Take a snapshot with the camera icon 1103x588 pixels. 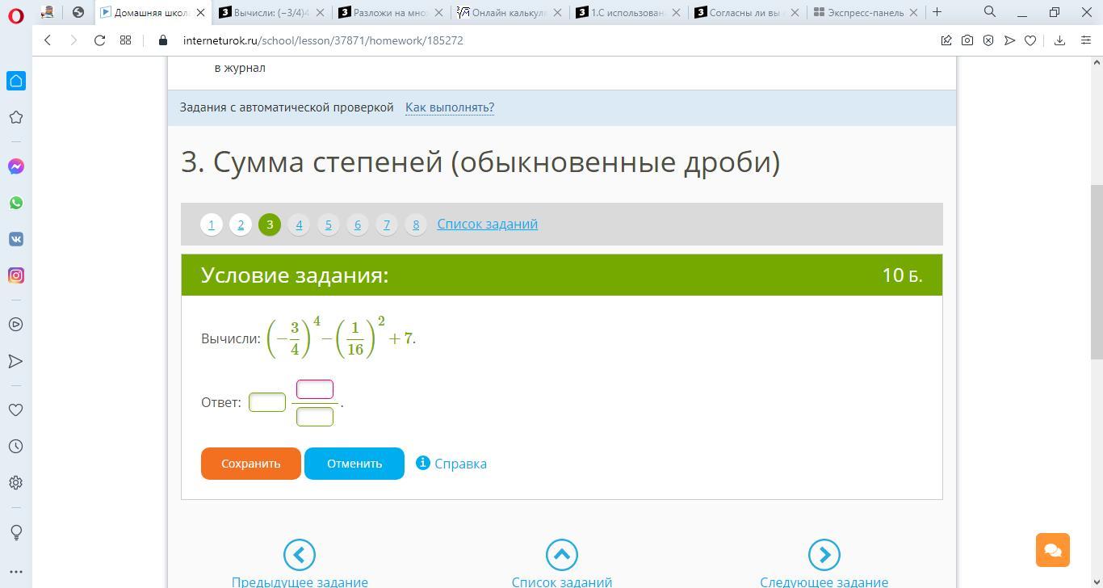[x=967, y=40]
